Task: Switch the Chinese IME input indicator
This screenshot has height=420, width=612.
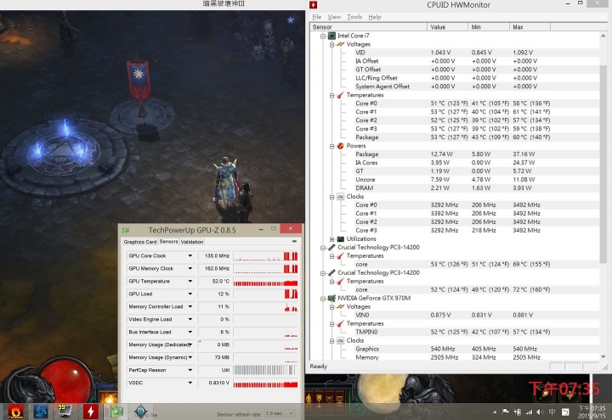Action: (x=552, y=412)
